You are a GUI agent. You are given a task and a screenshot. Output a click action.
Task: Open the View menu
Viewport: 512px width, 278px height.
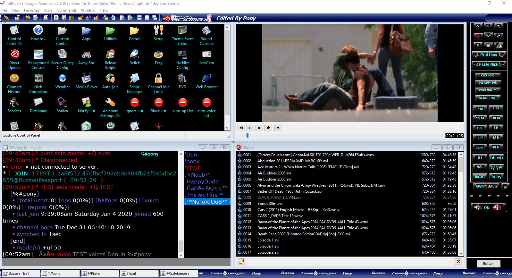(x=15, y=10)
